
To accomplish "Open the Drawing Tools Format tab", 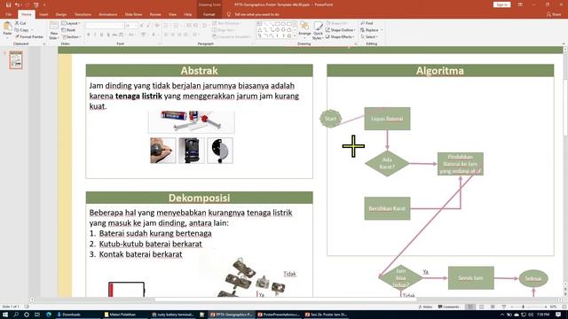I will (209, 14).
